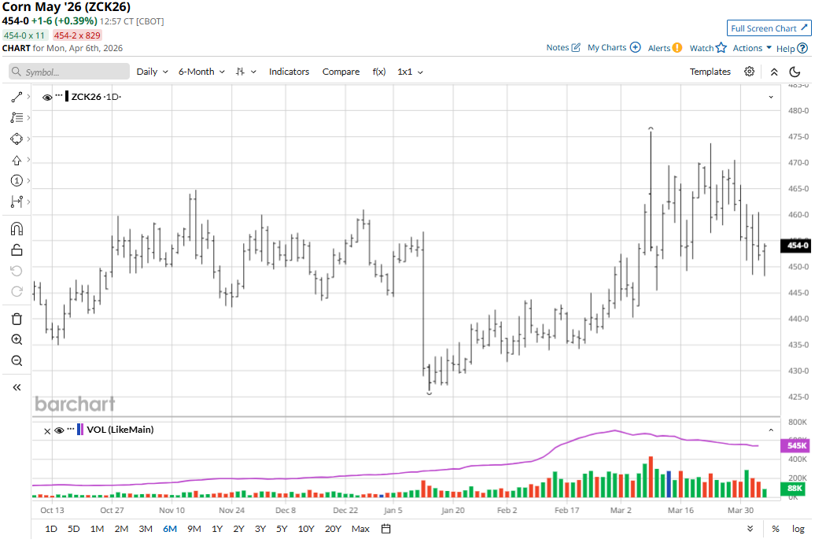Open the Indicators menu
Screen dimensions: 826x554
coord(289,72)
